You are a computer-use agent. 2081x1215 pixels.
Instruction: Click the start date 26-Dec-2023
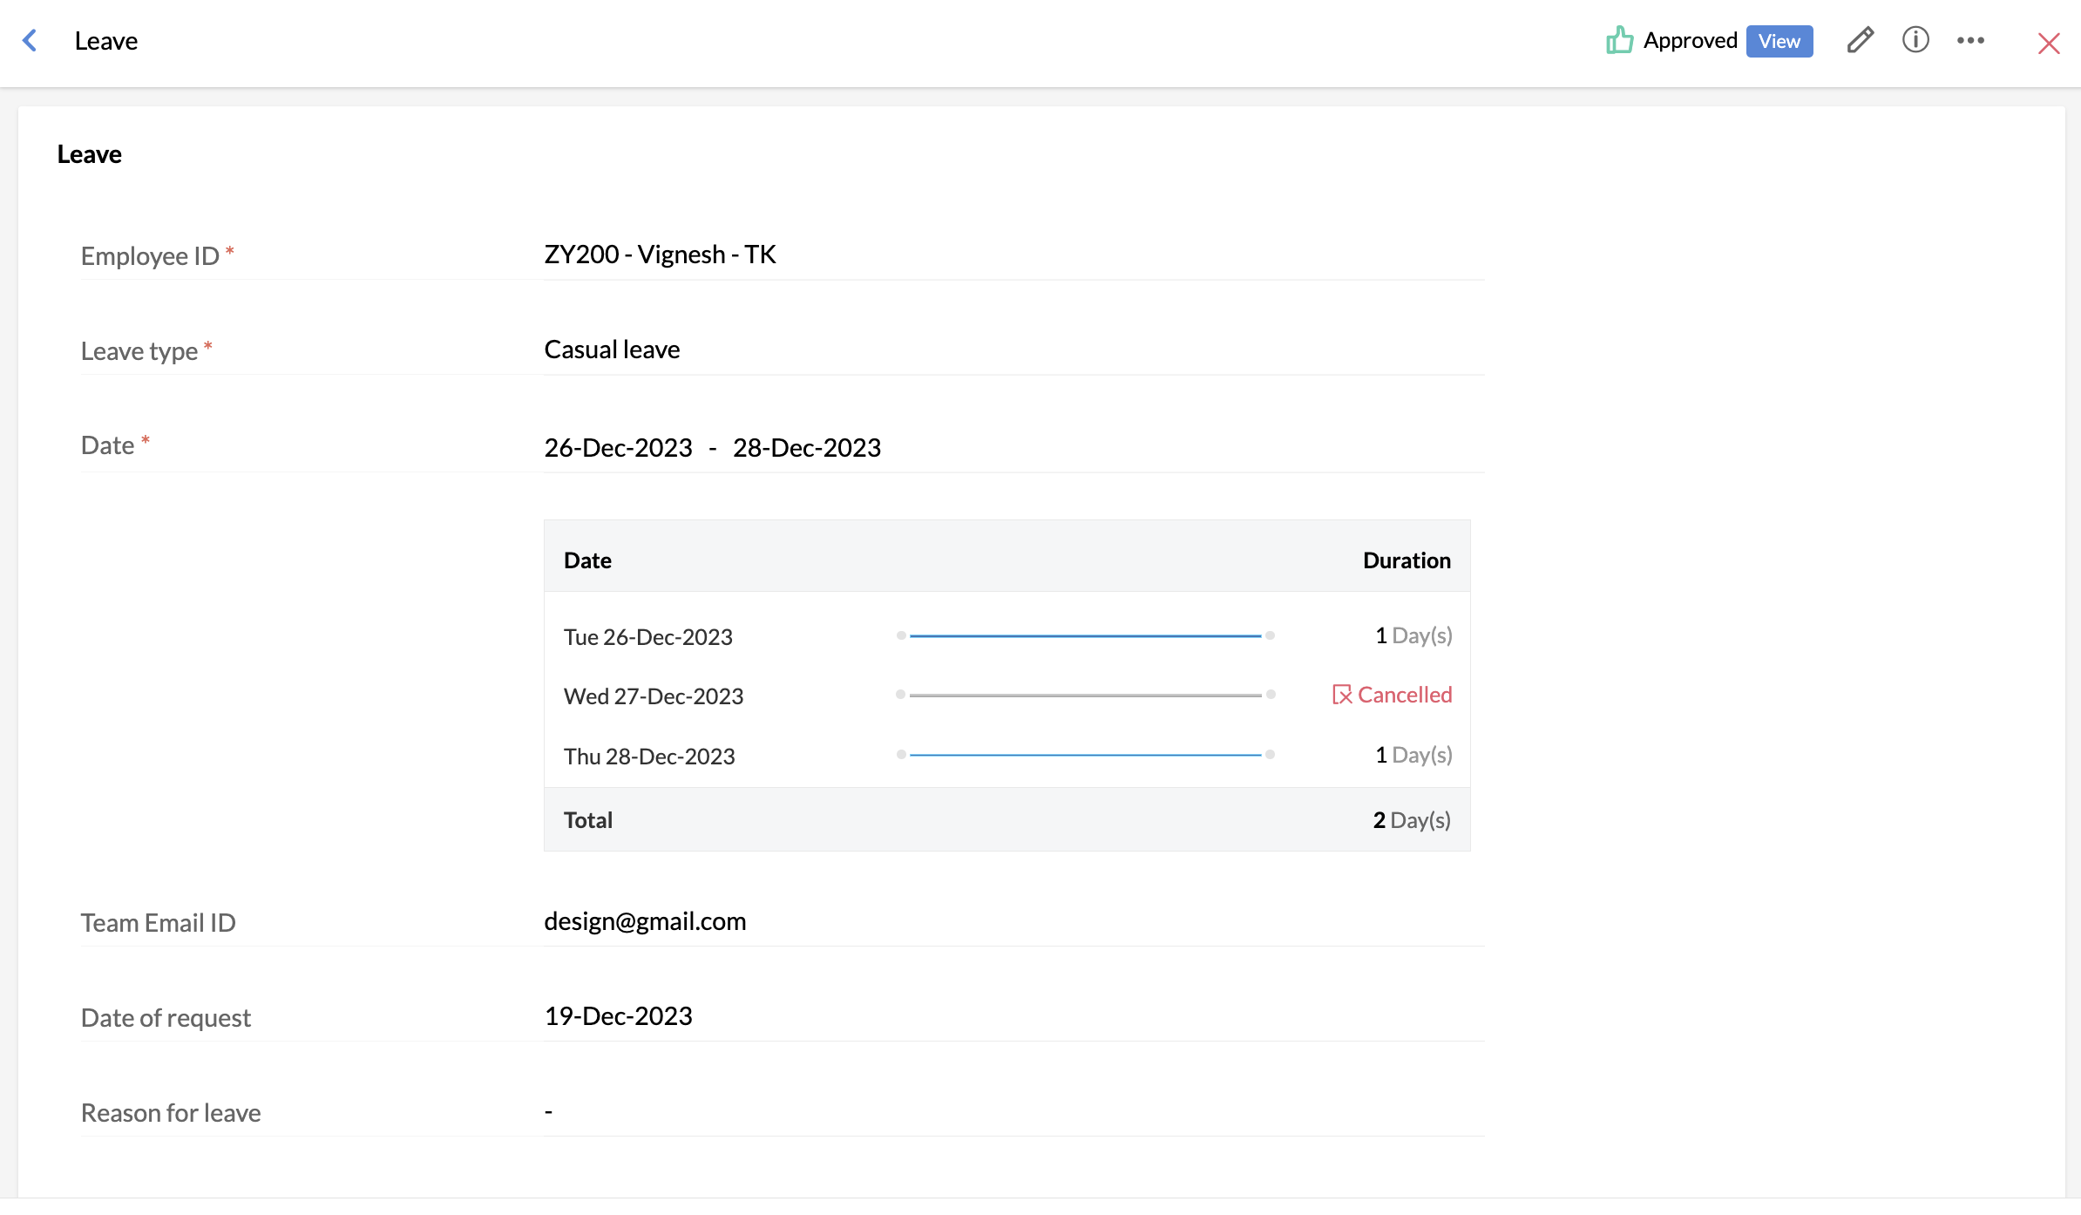[x=618, y=448]
